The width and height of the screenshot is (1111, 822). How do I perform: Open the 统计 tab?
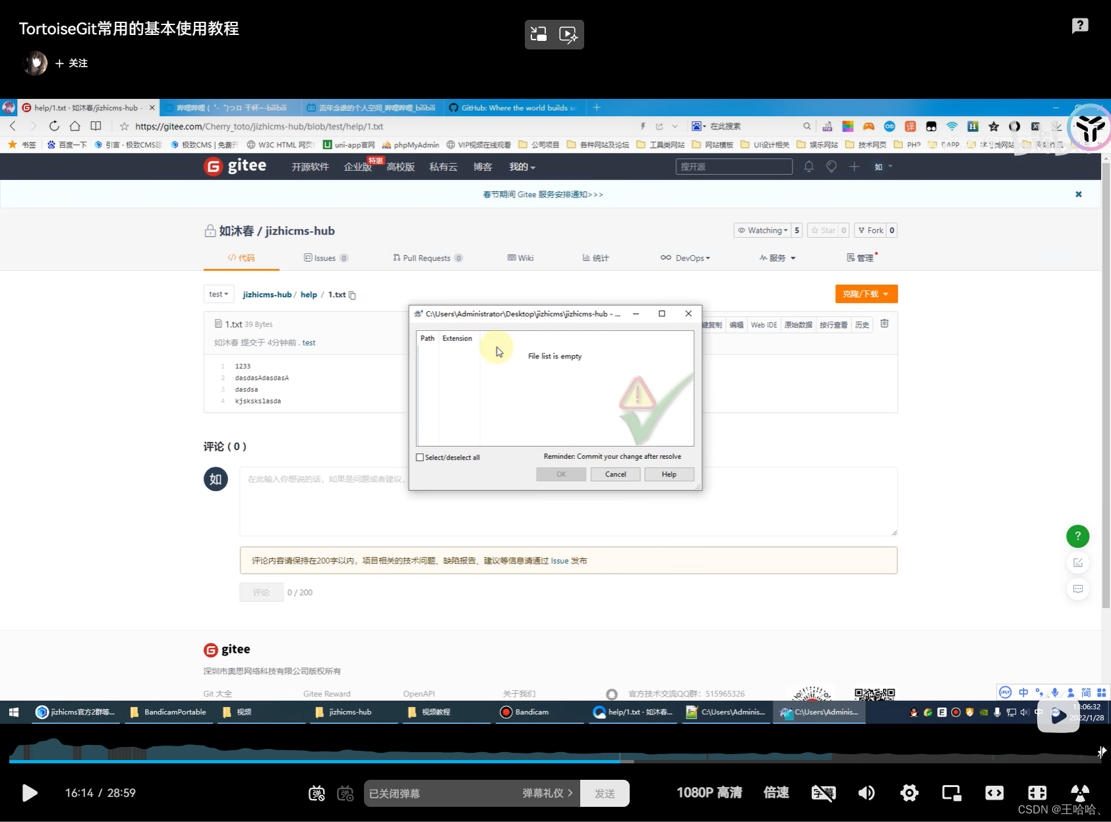pos(595,258)
